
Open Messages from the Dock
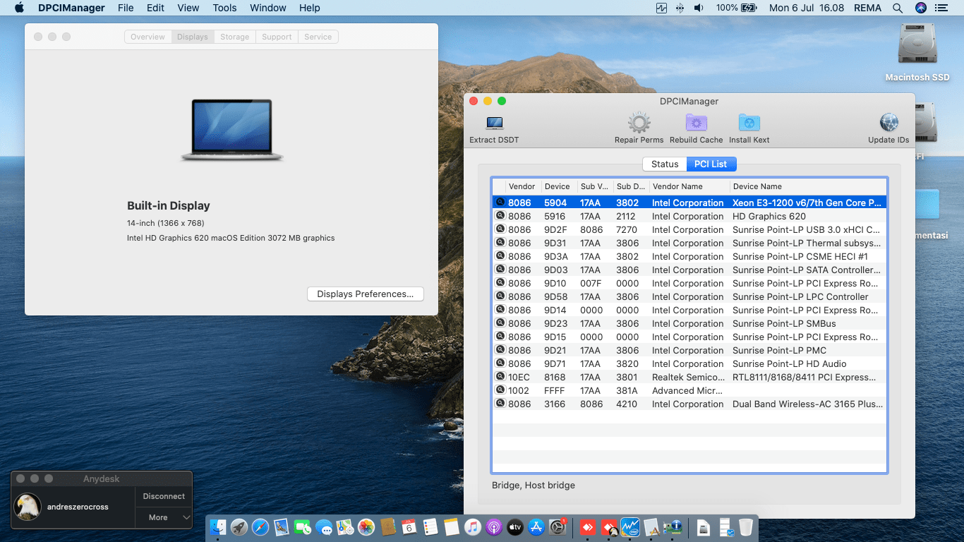tap(324, 526)
